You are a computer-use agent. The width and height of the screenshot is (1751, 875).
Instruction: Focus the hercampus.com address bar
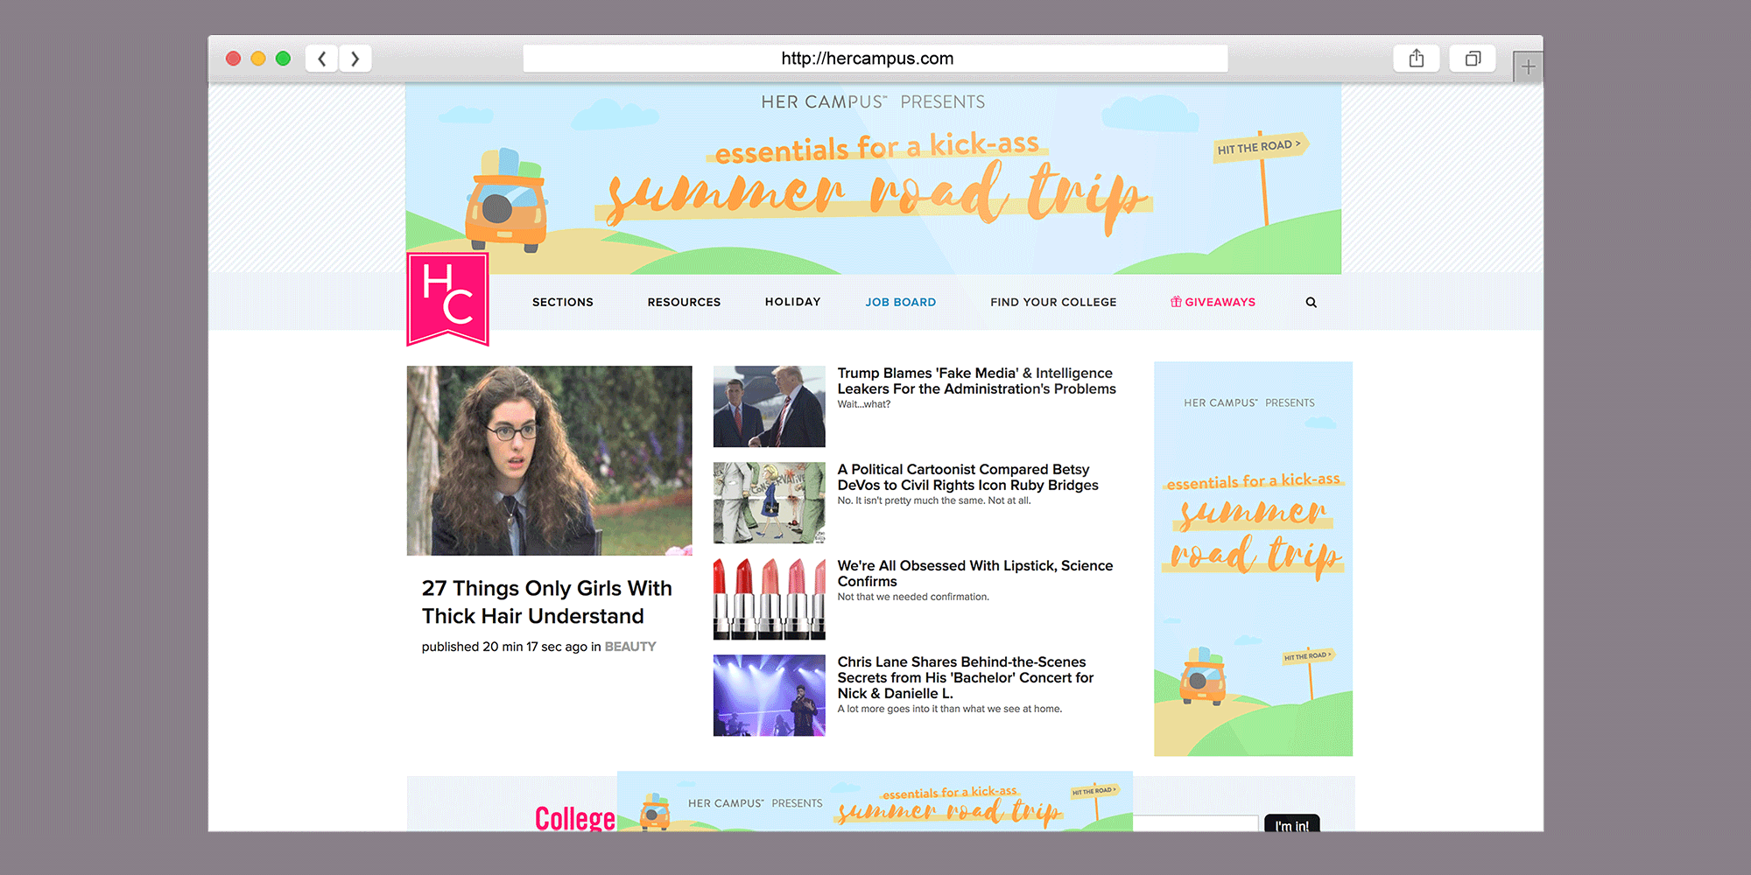pos(875,59)
